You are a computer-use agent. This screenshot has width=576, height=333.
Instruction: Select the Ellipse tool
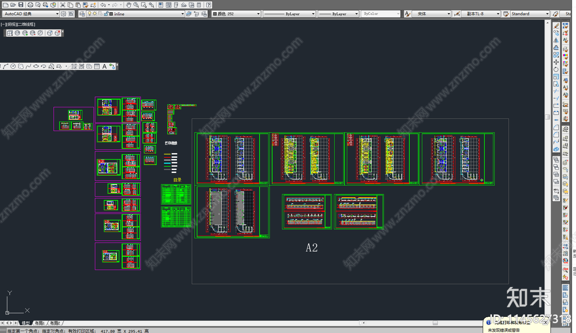pos(36,67)
